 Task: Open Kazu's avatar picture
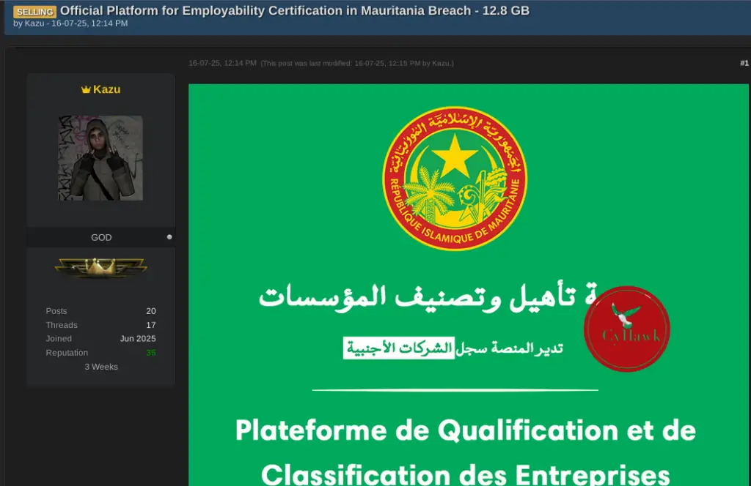click(100, 157)
